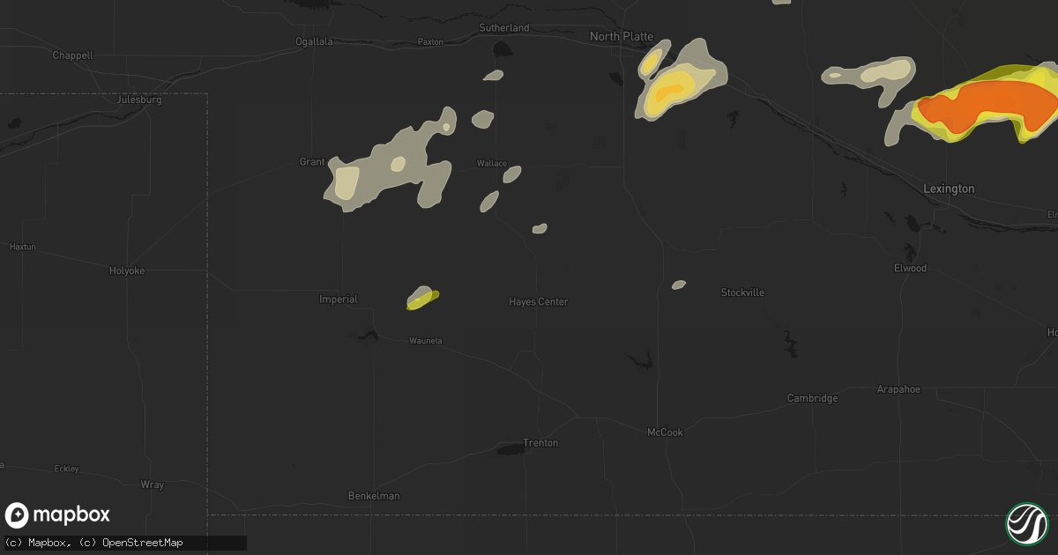Click the Stockville town label
1058x555 pixels.
pos(742,292)
